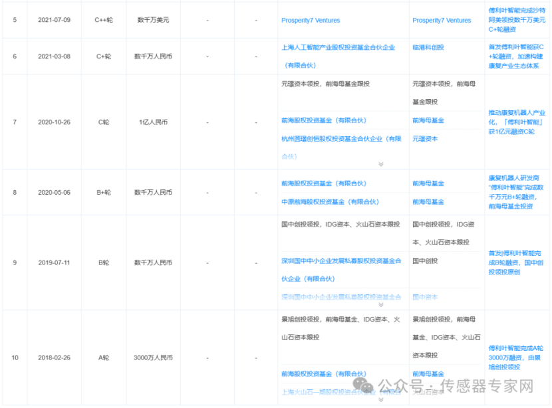Open 前海股权投资基金 link in the B+轮 row
This screenshot has width=552, height=408.
click(x=324, y=183)
